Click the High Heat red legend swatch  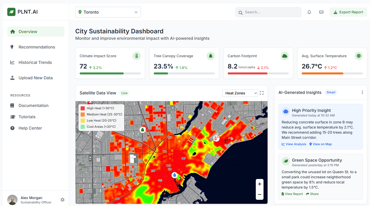[x=83, y=108]
